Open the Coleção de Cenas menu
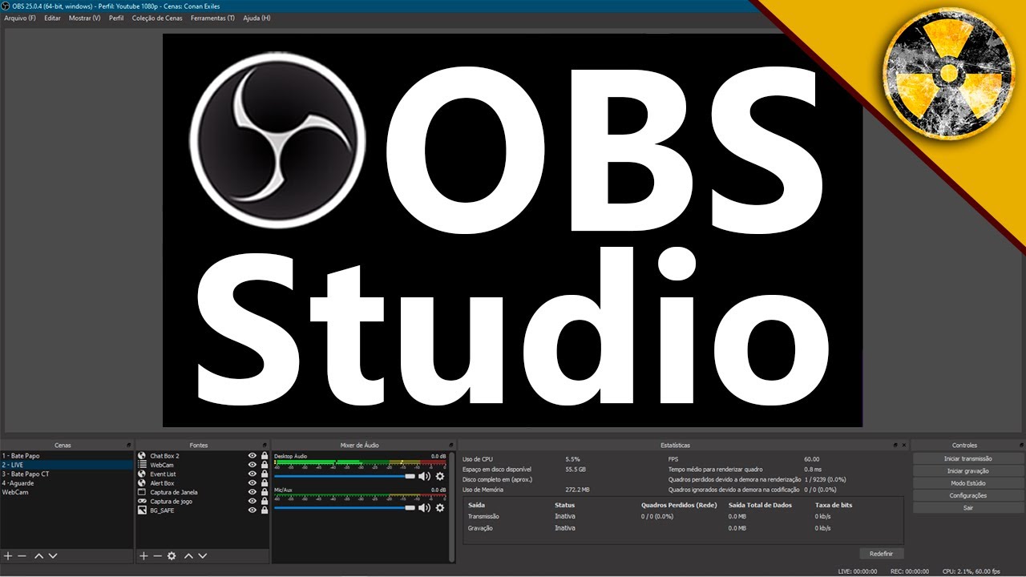Screen dimensions: 1026x577 (x=158, y=18)
